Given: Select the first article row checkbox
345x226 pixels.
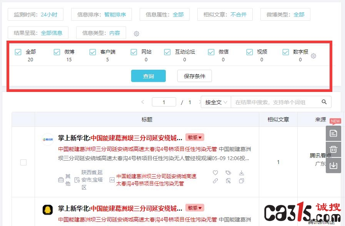Looking at the screenshot, I should 23,162.
